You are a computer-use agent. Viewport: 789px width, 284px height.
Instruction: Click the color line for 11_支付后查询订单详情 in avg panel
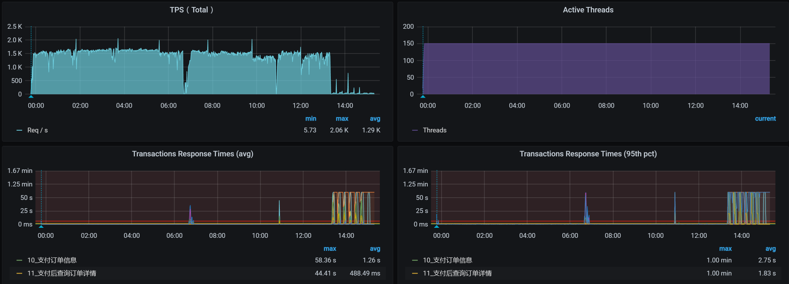pos(19,273)
